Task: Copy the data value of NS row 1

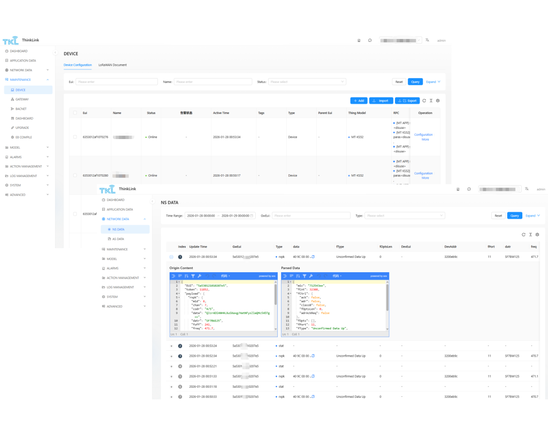Action: pyautogui.click(x=313, y=257)
